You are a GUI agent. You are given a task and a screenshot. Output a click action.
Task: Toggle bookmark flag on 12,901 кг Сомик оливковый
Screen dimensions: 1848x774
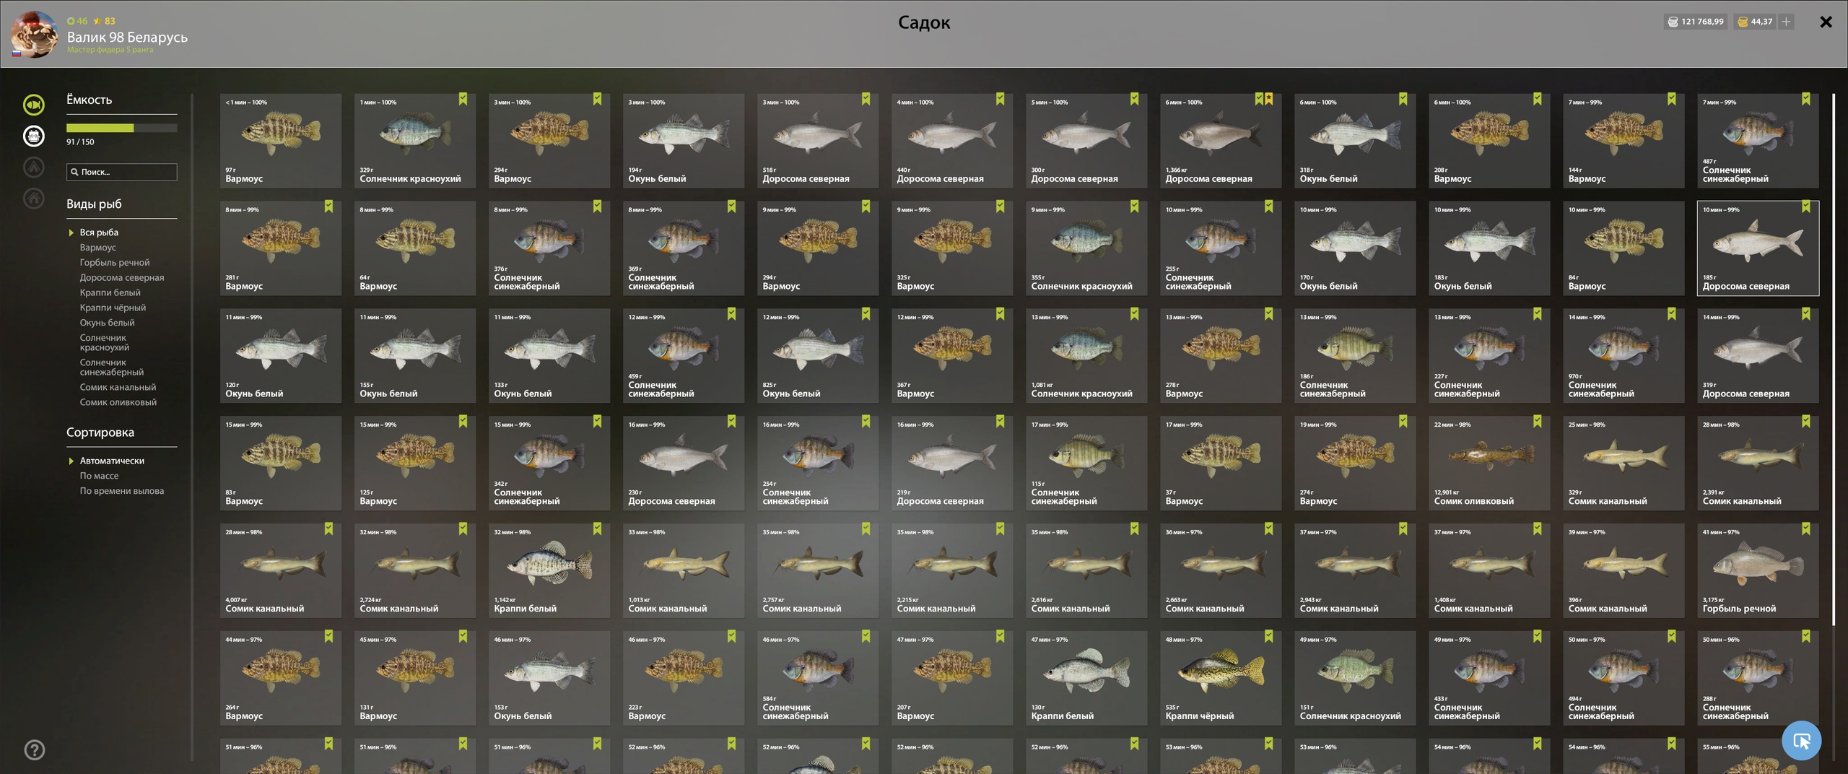click(1537, 421)
